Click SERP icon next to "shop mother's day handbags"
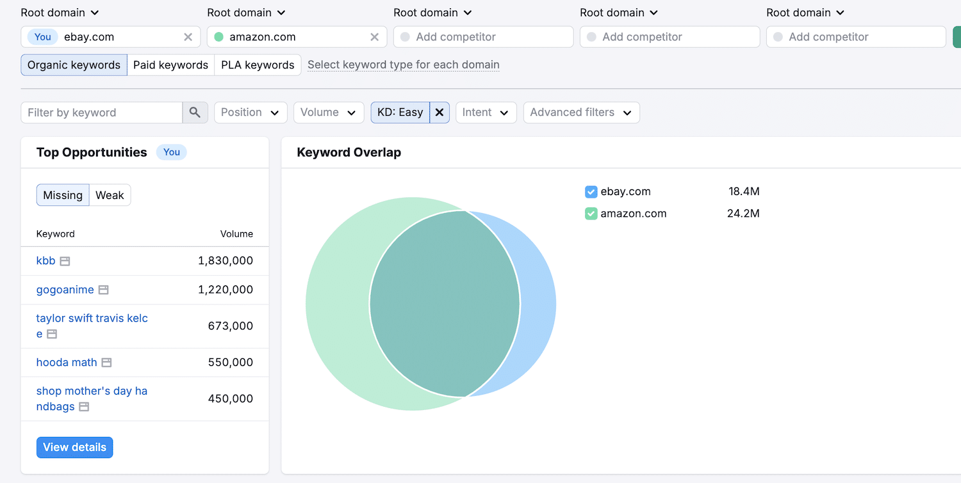This screenshot has width=961, height=483. tap(84, 406)
